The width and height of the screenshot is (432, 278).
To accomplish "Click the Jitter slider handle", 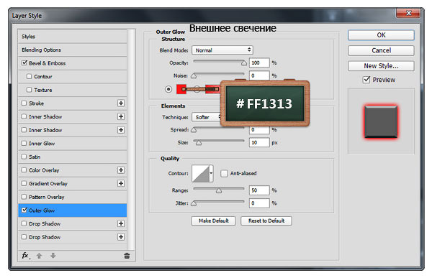I will 194,203.
